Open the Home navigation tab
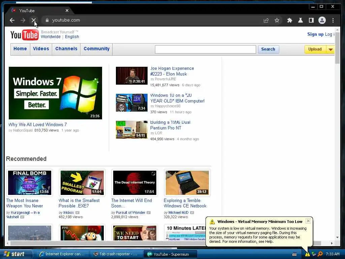345x259 pixels. pyautogui.click(x=20, y=49)
